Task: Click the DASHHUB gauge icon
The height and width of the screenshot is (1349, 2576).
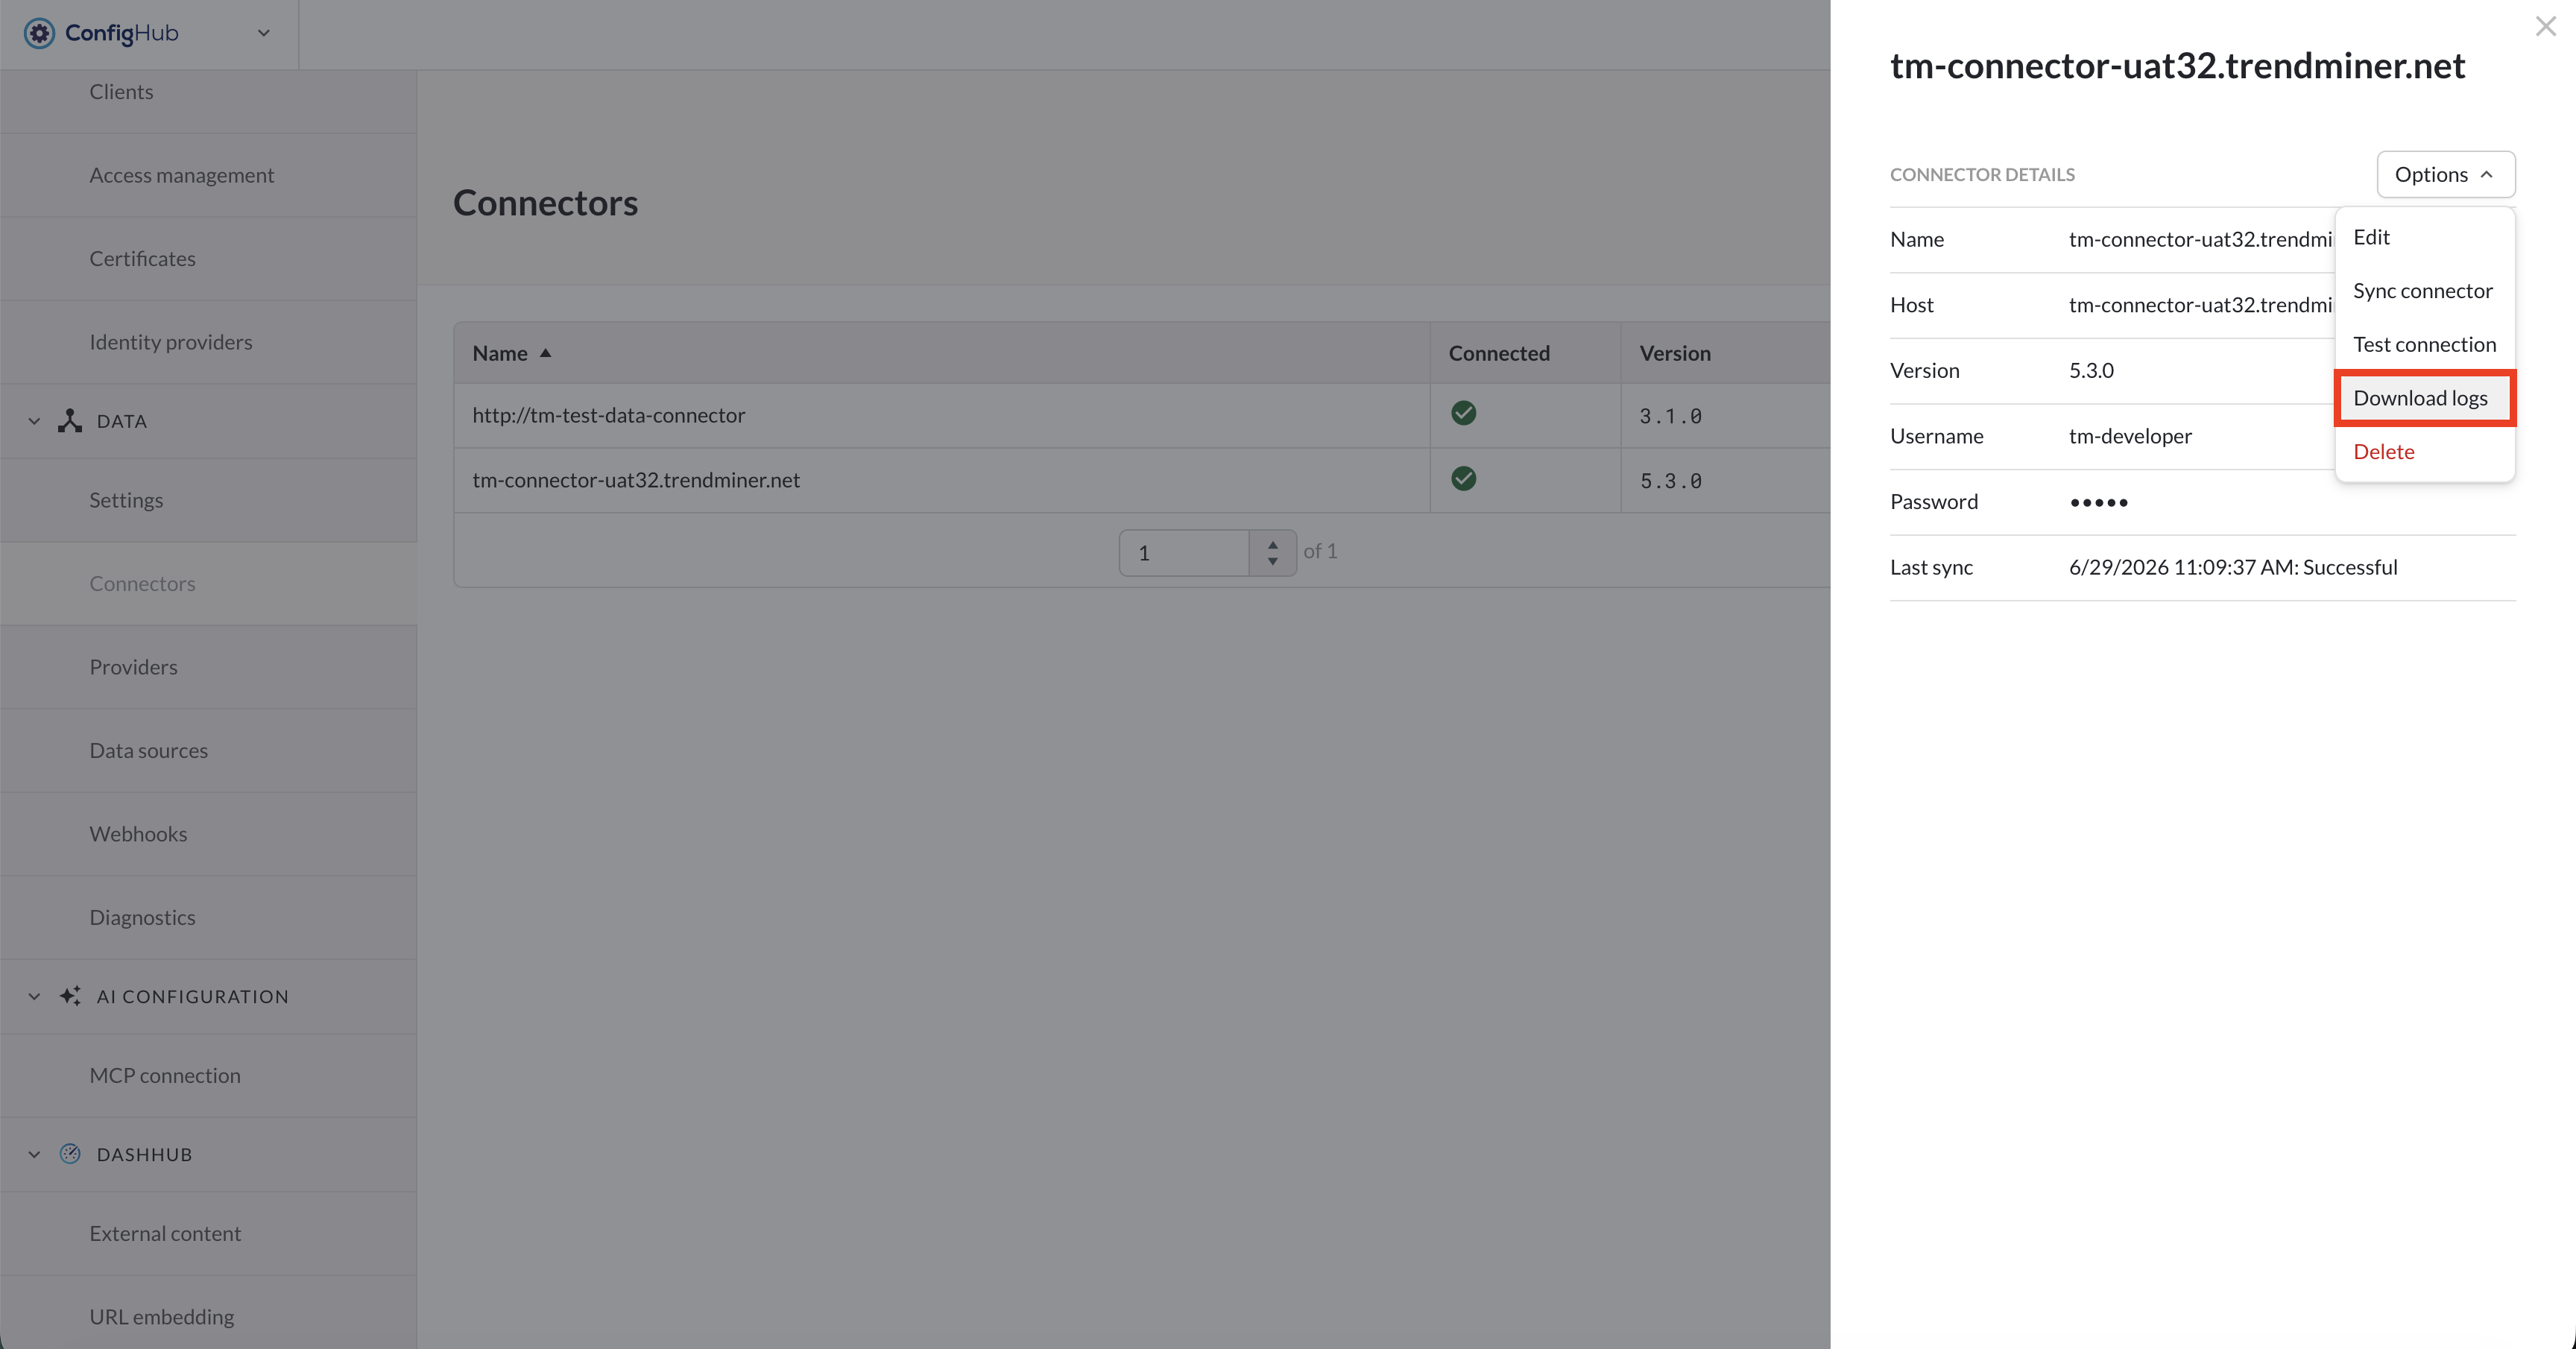Action: (x=70, y=1154)
